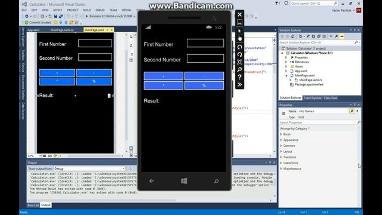Expand the Transform category in Properties
This screenshot has height=215, width=382.
pyautogui.click(x=281, y=157)
